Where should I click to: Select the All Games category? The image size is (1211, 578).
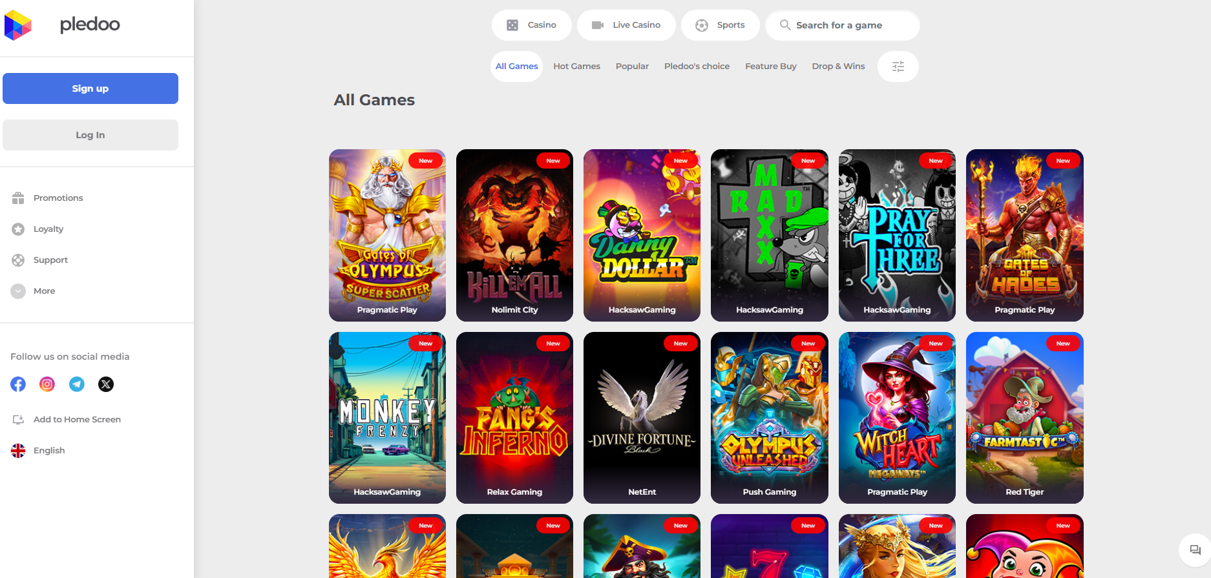pos(516,66)
